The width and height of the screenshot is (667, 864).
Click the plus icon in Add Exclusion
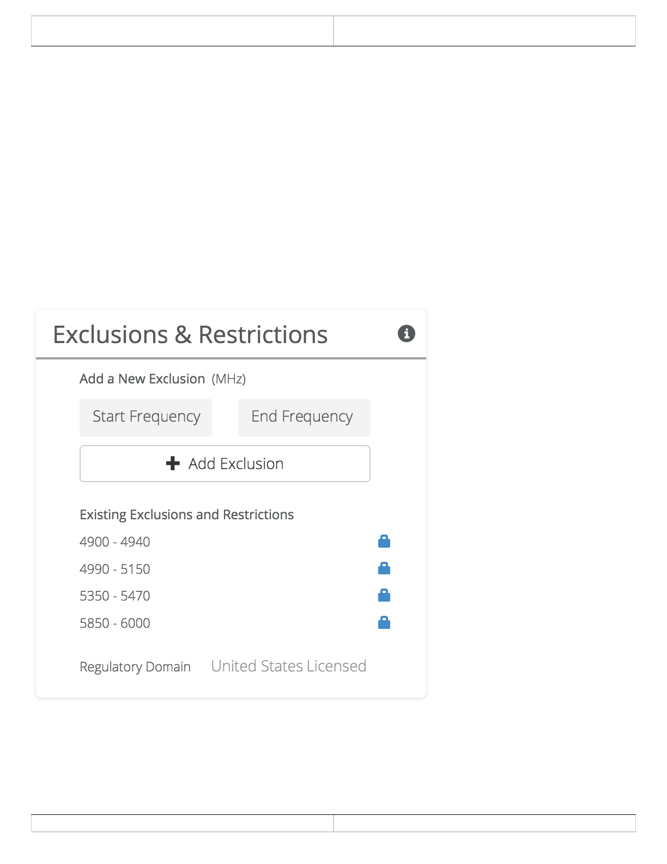(x=173, y=464)
